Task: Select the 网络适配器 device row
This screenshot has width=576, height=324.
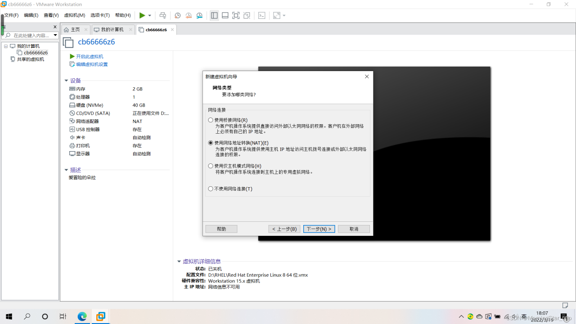Action: tap(119, 121)
